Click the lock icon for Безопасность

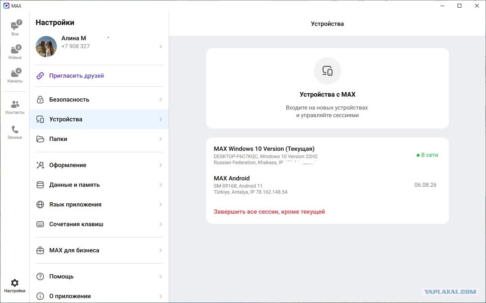[40, 100]
